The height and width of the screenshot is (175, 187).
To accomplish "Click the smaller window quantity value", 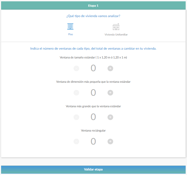I will tap(93, 93).
